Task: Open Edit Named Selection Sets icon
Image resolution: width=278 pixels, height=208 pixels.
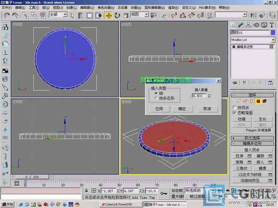Action: click(x=210, y=15)
